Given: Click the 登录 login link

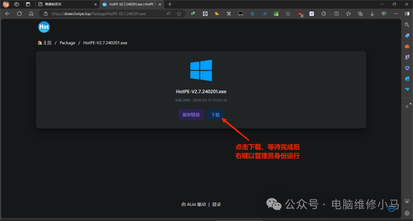Looking at the screenshot, I should 216,204.
